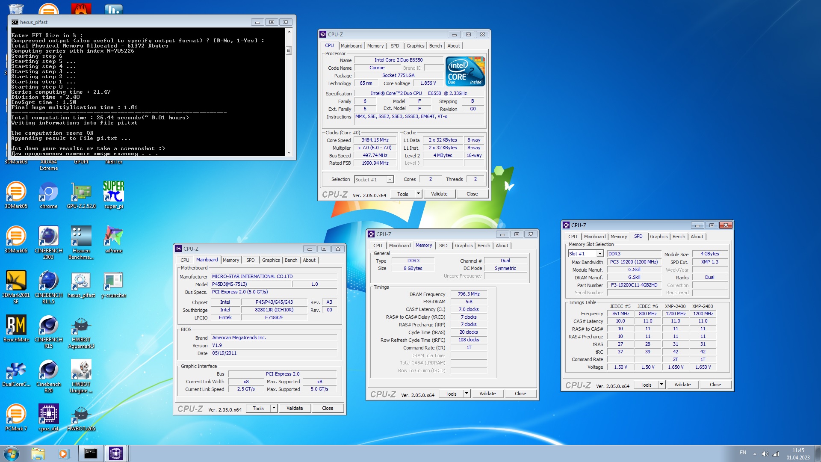
Task: Click scroll-down arrow in hexus_pifast console
Action: [289, 153]
